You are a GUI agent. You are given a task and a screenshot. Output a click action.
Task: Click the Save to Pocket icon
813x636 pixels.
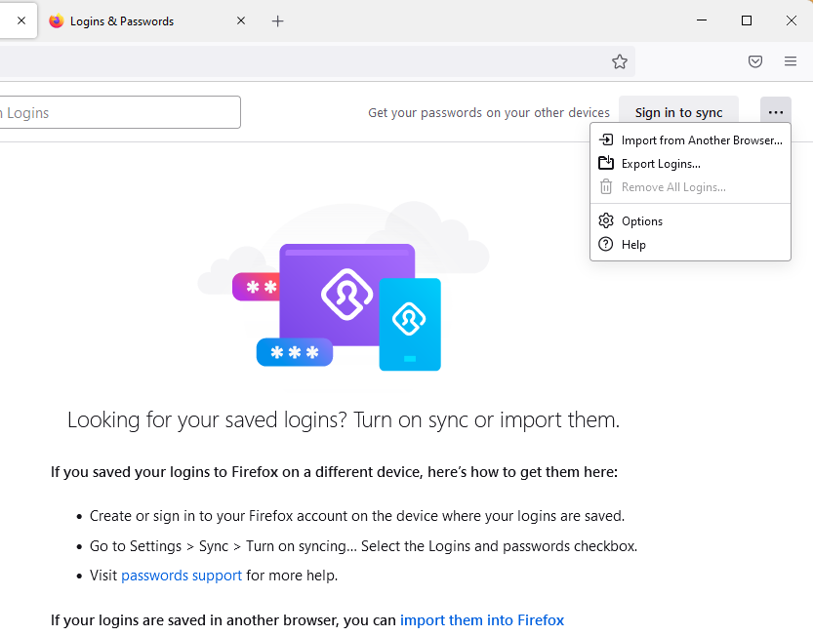(x=754, y=61)
